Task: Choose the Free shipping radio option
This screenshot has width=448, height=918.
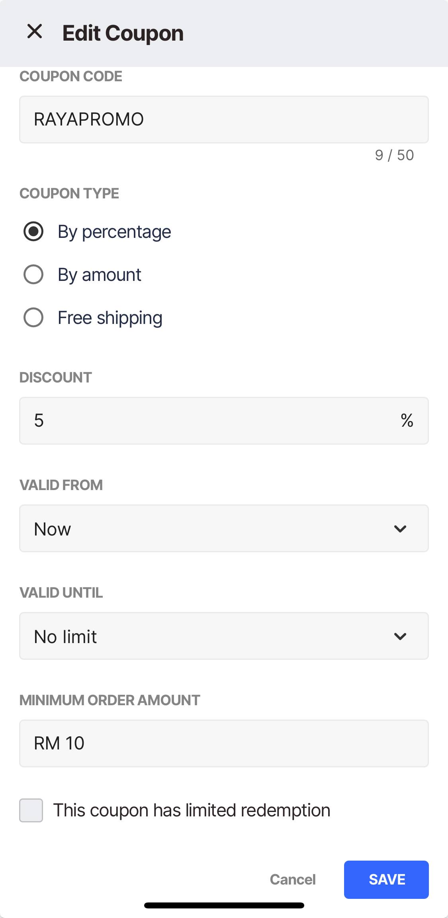Action: tap(33, 318)
